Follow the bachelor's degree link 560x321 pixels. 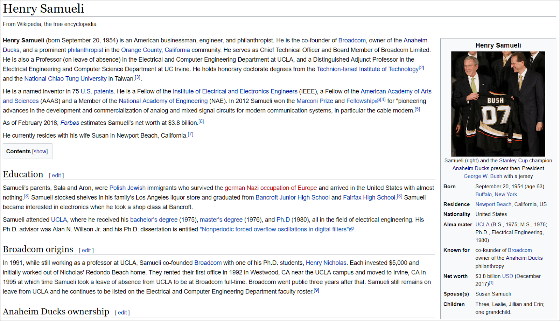coord(154,220)
